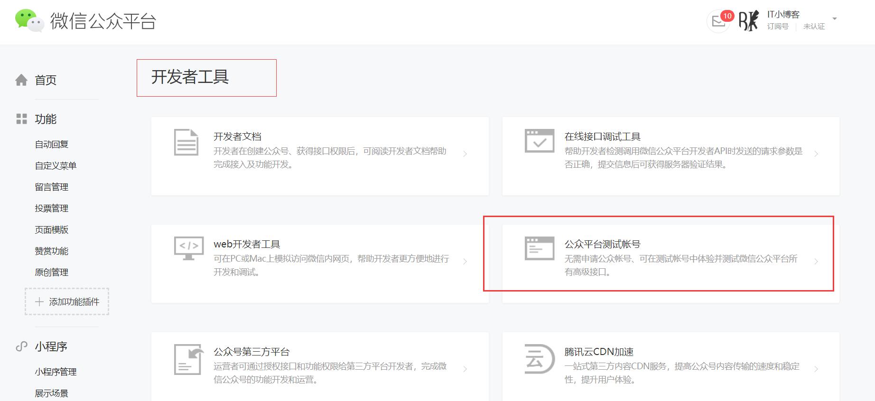
Task: Click the web开发者工具 card description text
Action: (x=331, y=265)
